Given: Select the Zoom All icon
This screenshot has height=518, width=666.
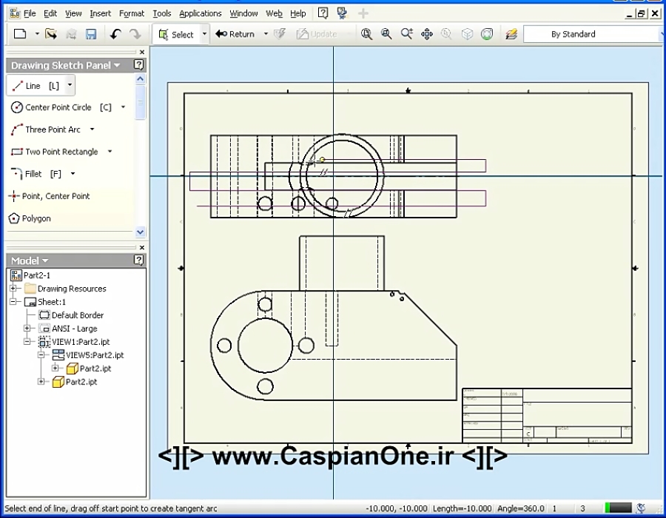Looking at the screenshot, I should 366,33.
